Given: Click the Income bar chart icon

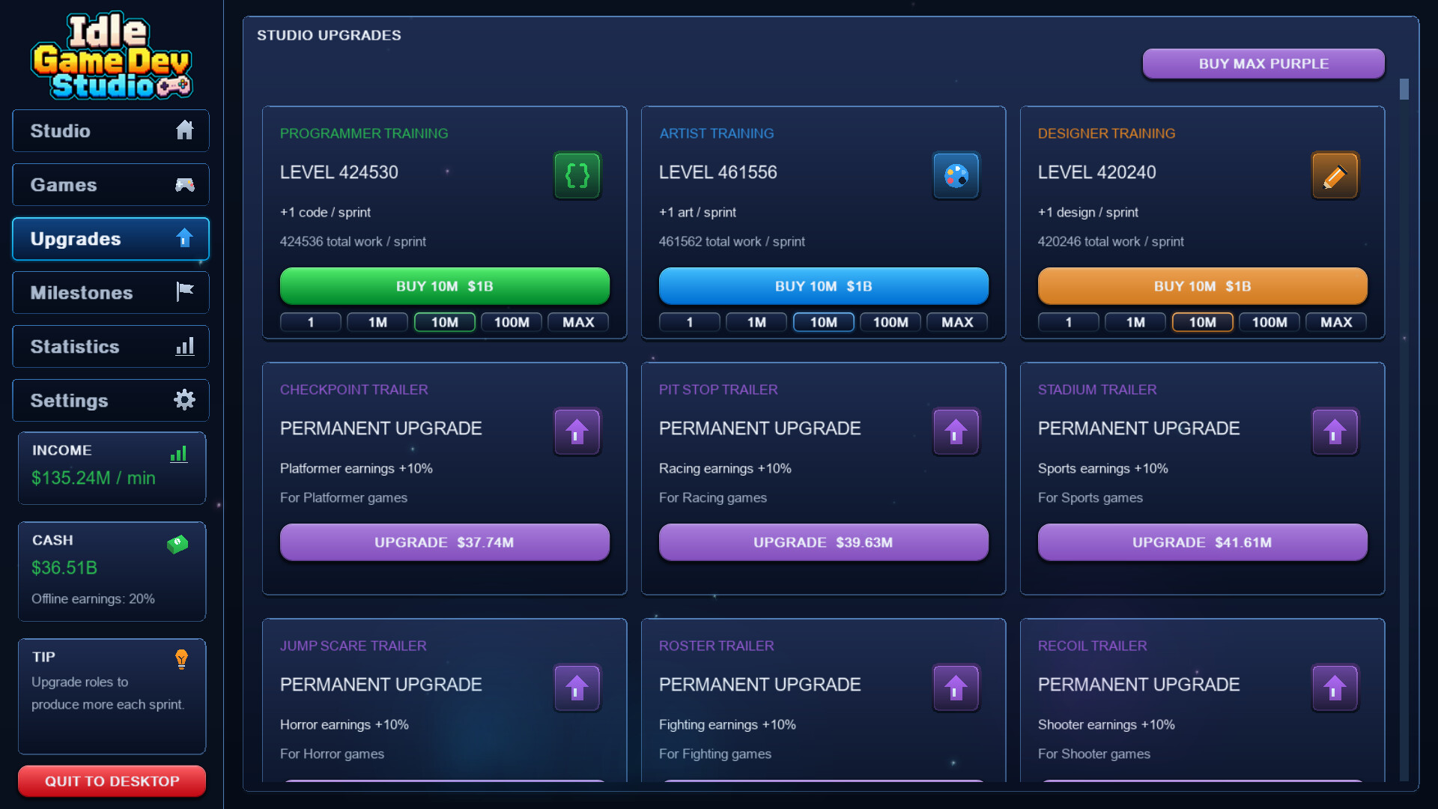Looking at the screenshot, I should click(x=179, y=454).
